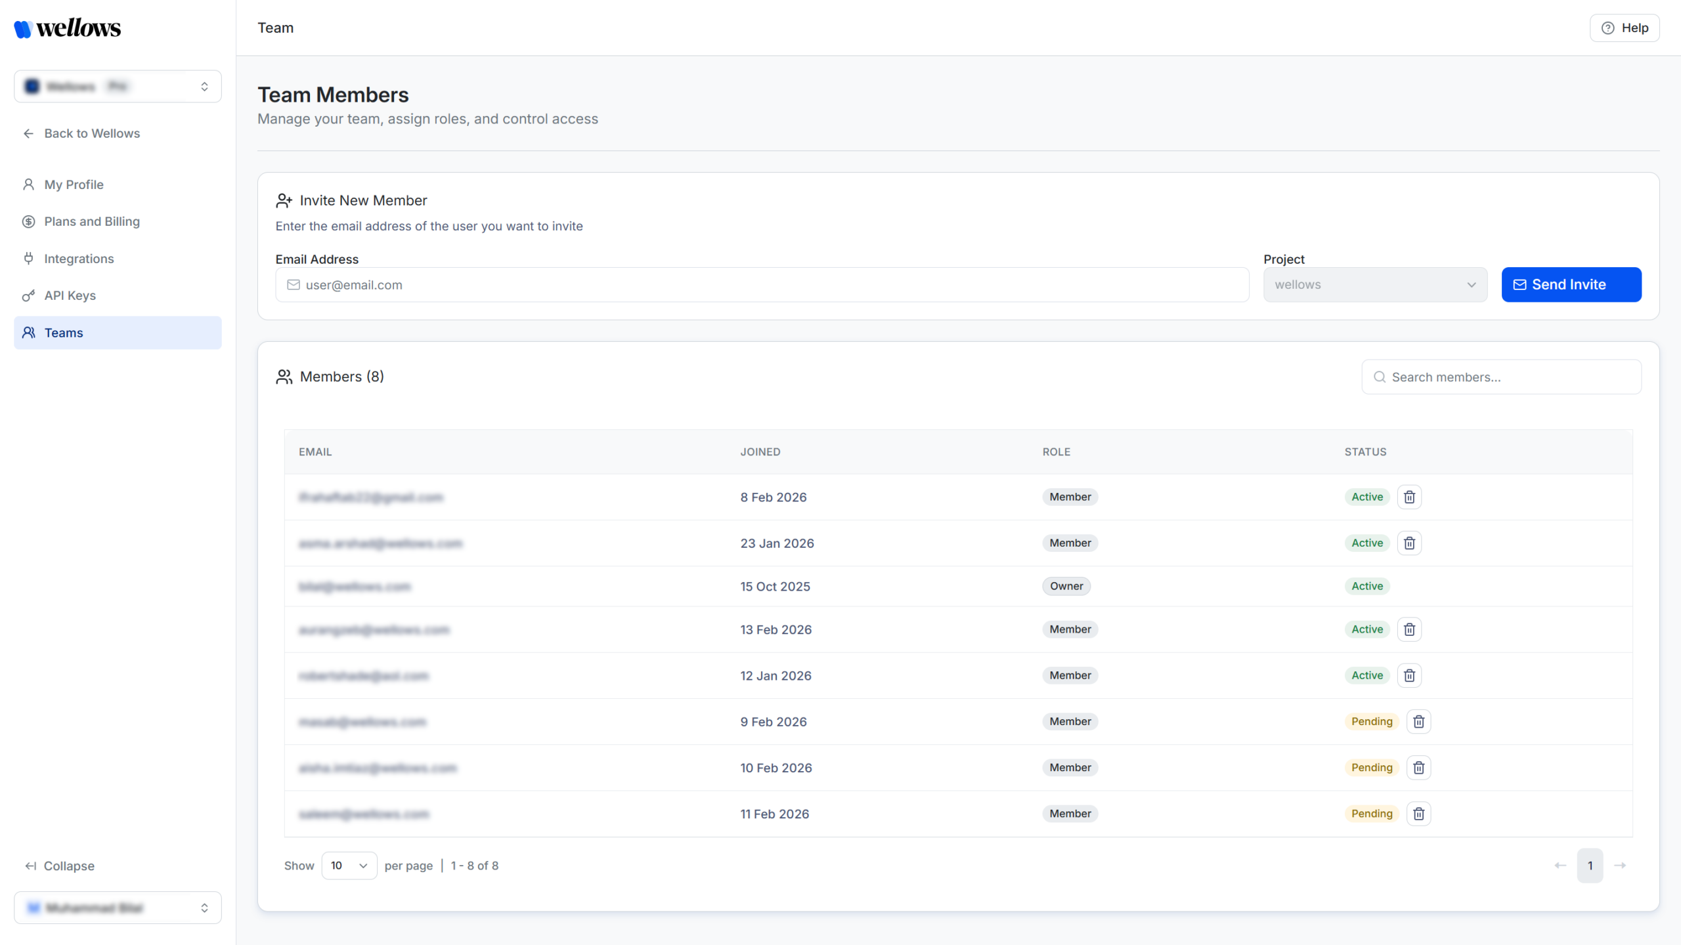
Task: Open the Project dropdown showing wellows
Action: pos(1375,285)
